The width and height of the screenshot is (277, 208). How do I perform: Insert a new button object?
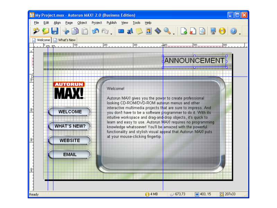[121, 31]
